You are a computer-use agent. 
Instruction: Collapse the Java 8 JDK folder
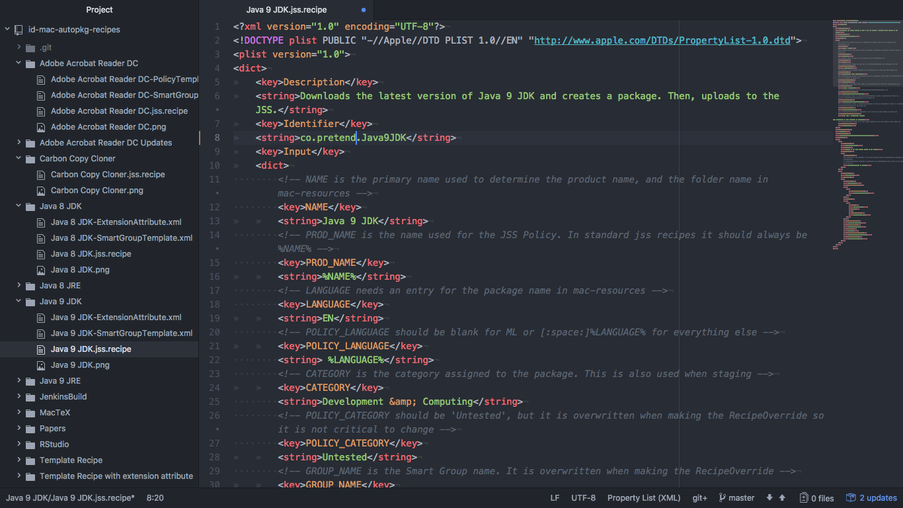[x=19, y=206]
